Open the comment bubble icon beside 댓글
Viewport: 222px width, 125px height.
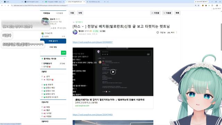tap(157, 32)
